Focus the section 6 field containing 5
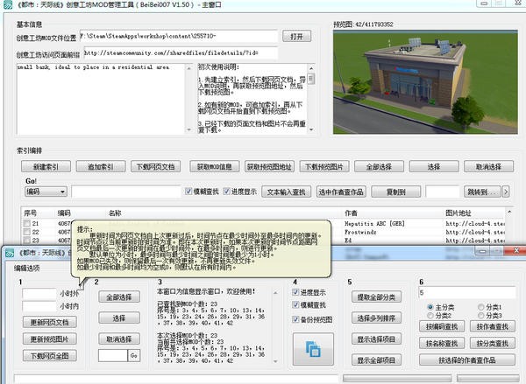Image resolution: width=526 pixels, height=384 pixels. 467,292
